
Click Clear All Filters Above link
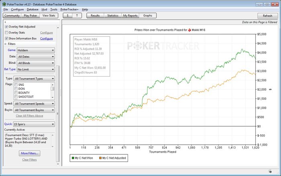(x=29, y=116)
